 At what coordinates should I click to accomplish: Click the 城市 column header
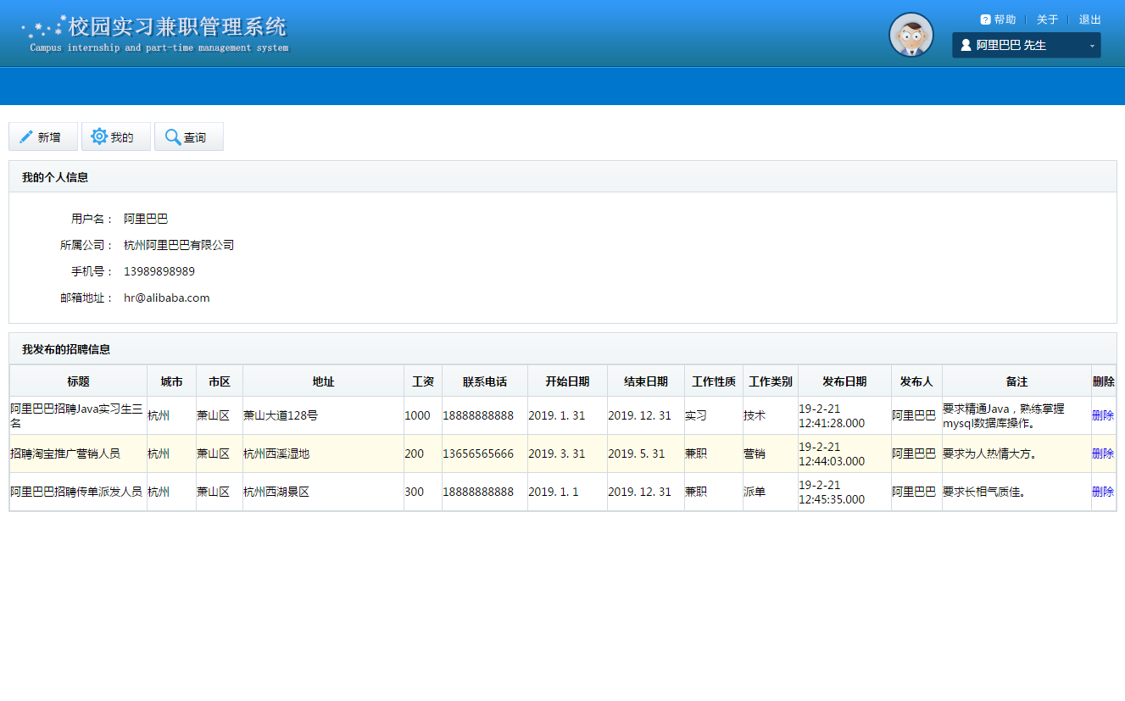pyautogui.click(x=172, y=381)
